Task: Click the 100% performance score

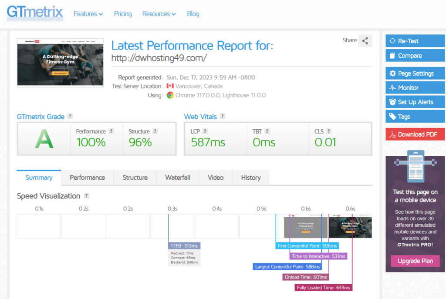Action: click(91, 142)
